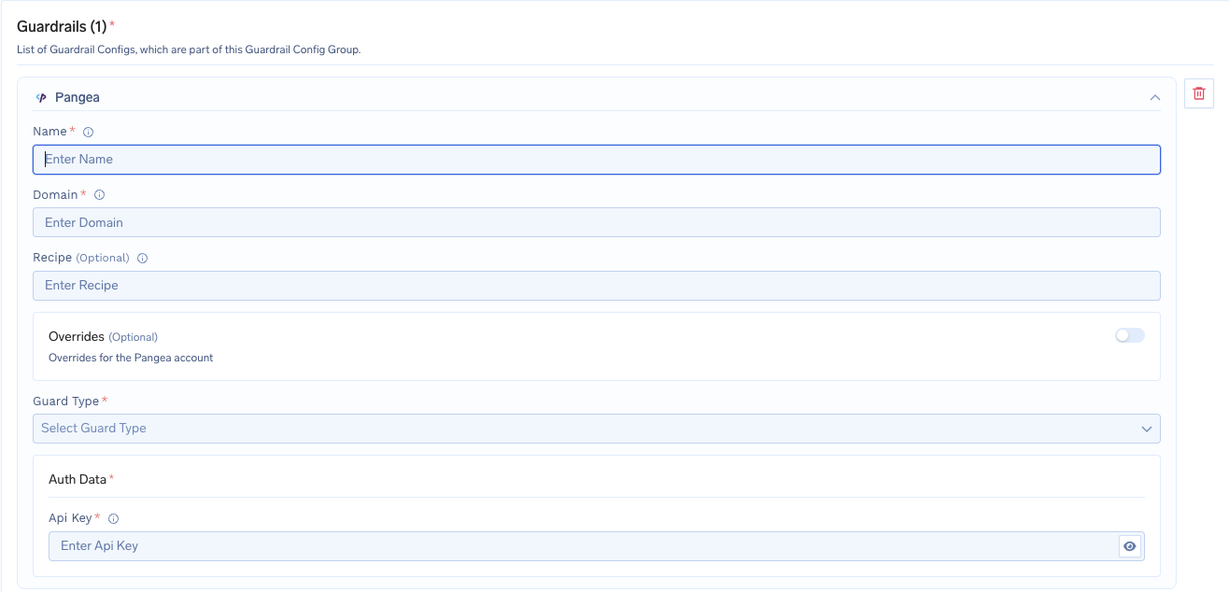The height and width of the screenshot is (592, 1229).
Task: Click the Auth Data section label
Action: coord(78,479)
